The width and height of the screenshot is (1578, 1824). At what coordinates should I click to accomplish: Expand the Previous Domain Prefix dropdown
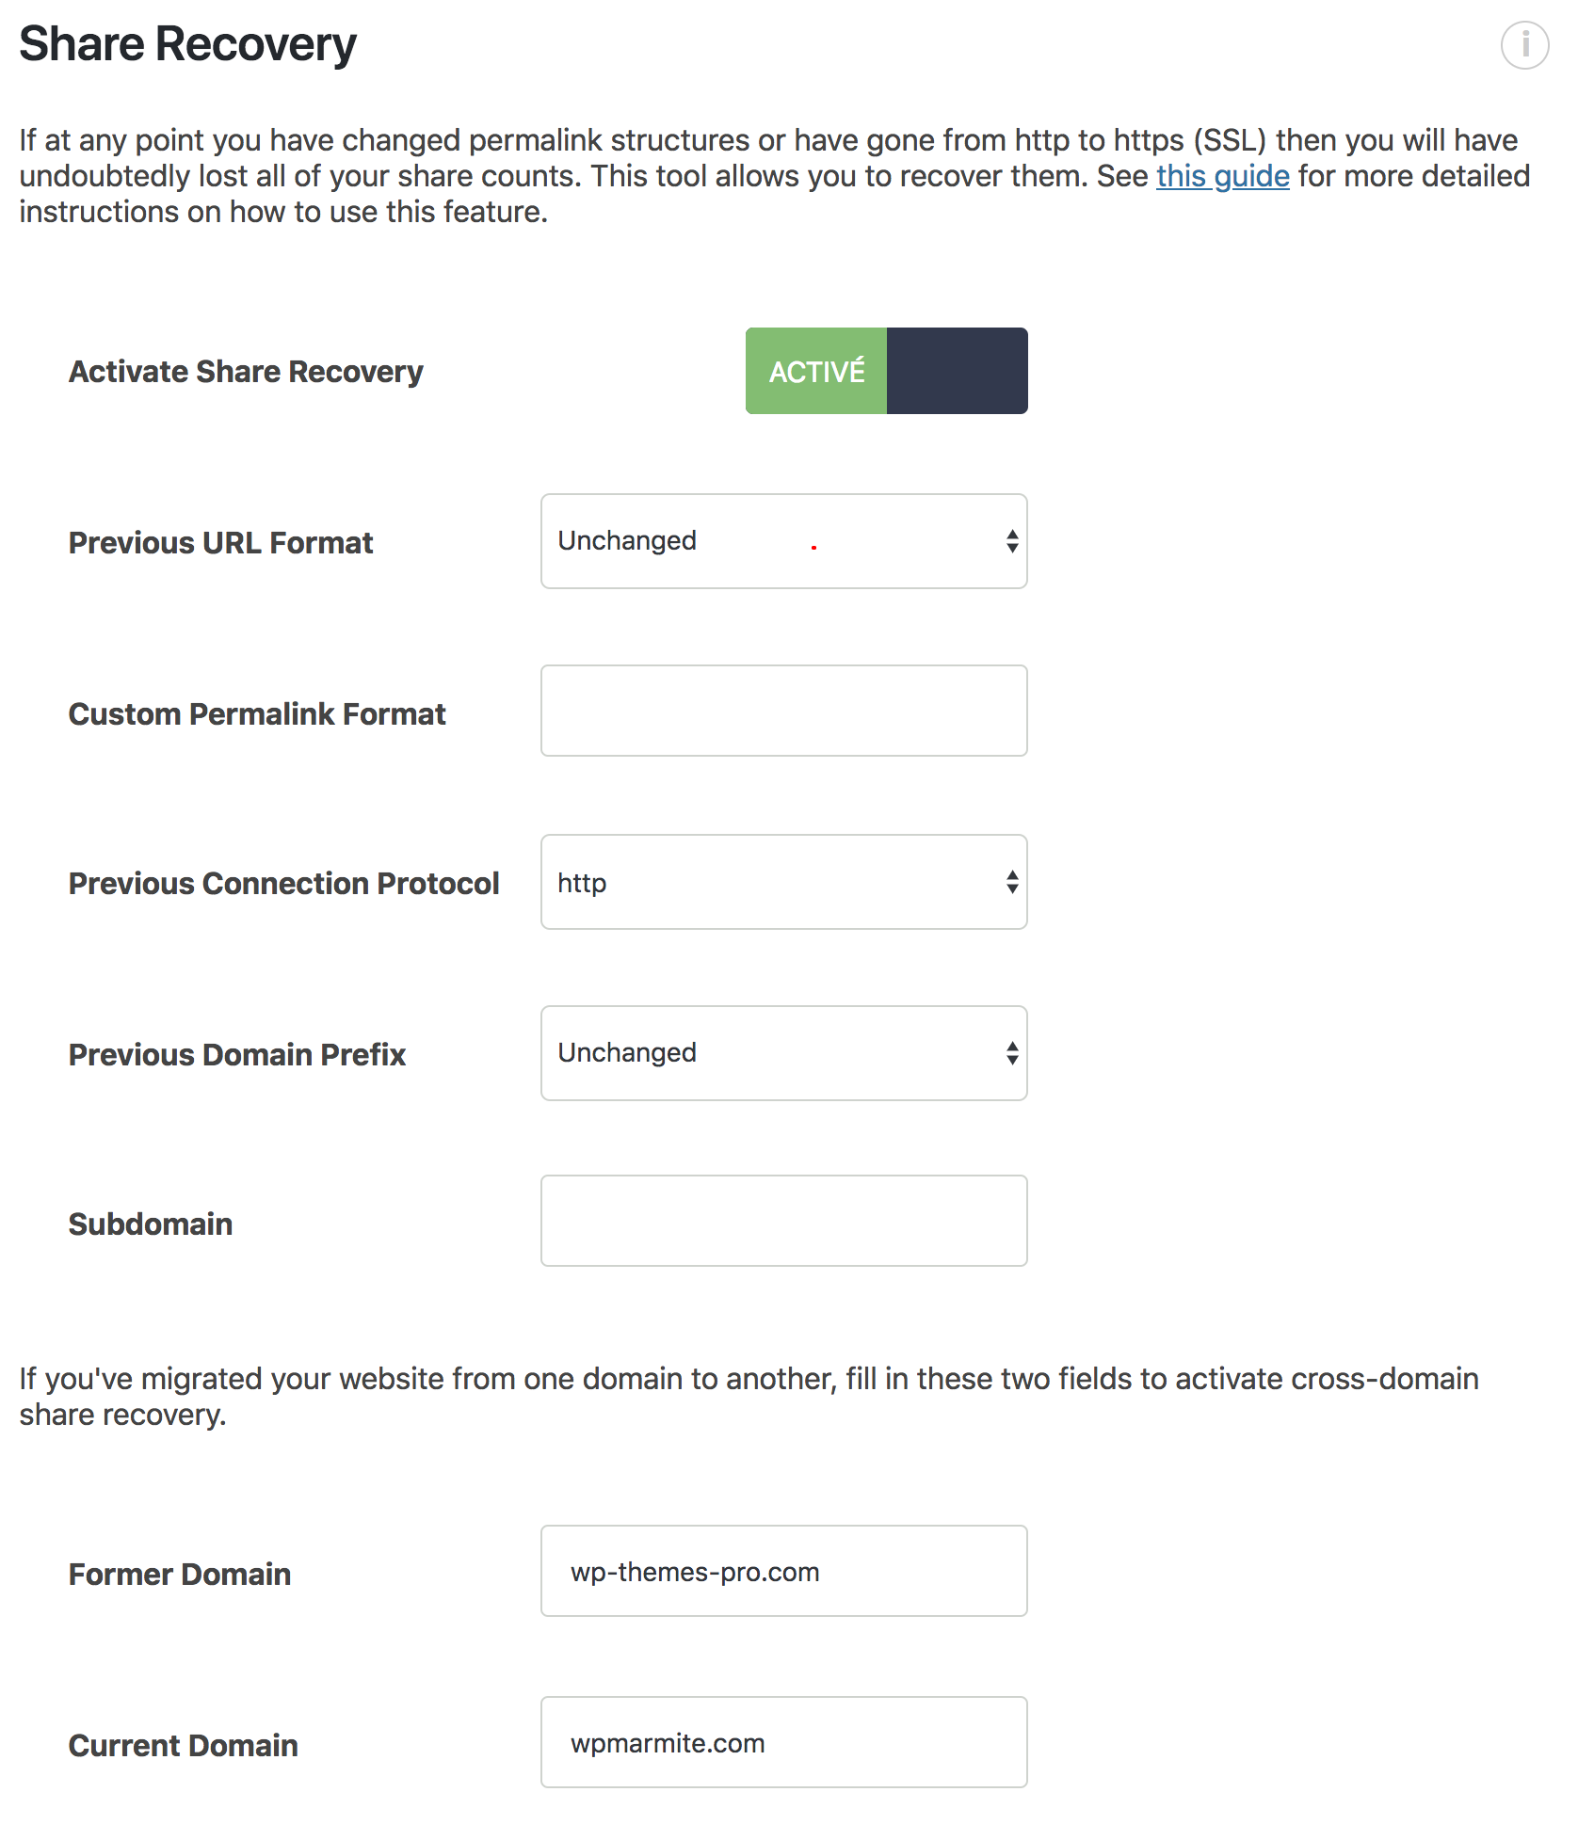tap(783, 1053)
